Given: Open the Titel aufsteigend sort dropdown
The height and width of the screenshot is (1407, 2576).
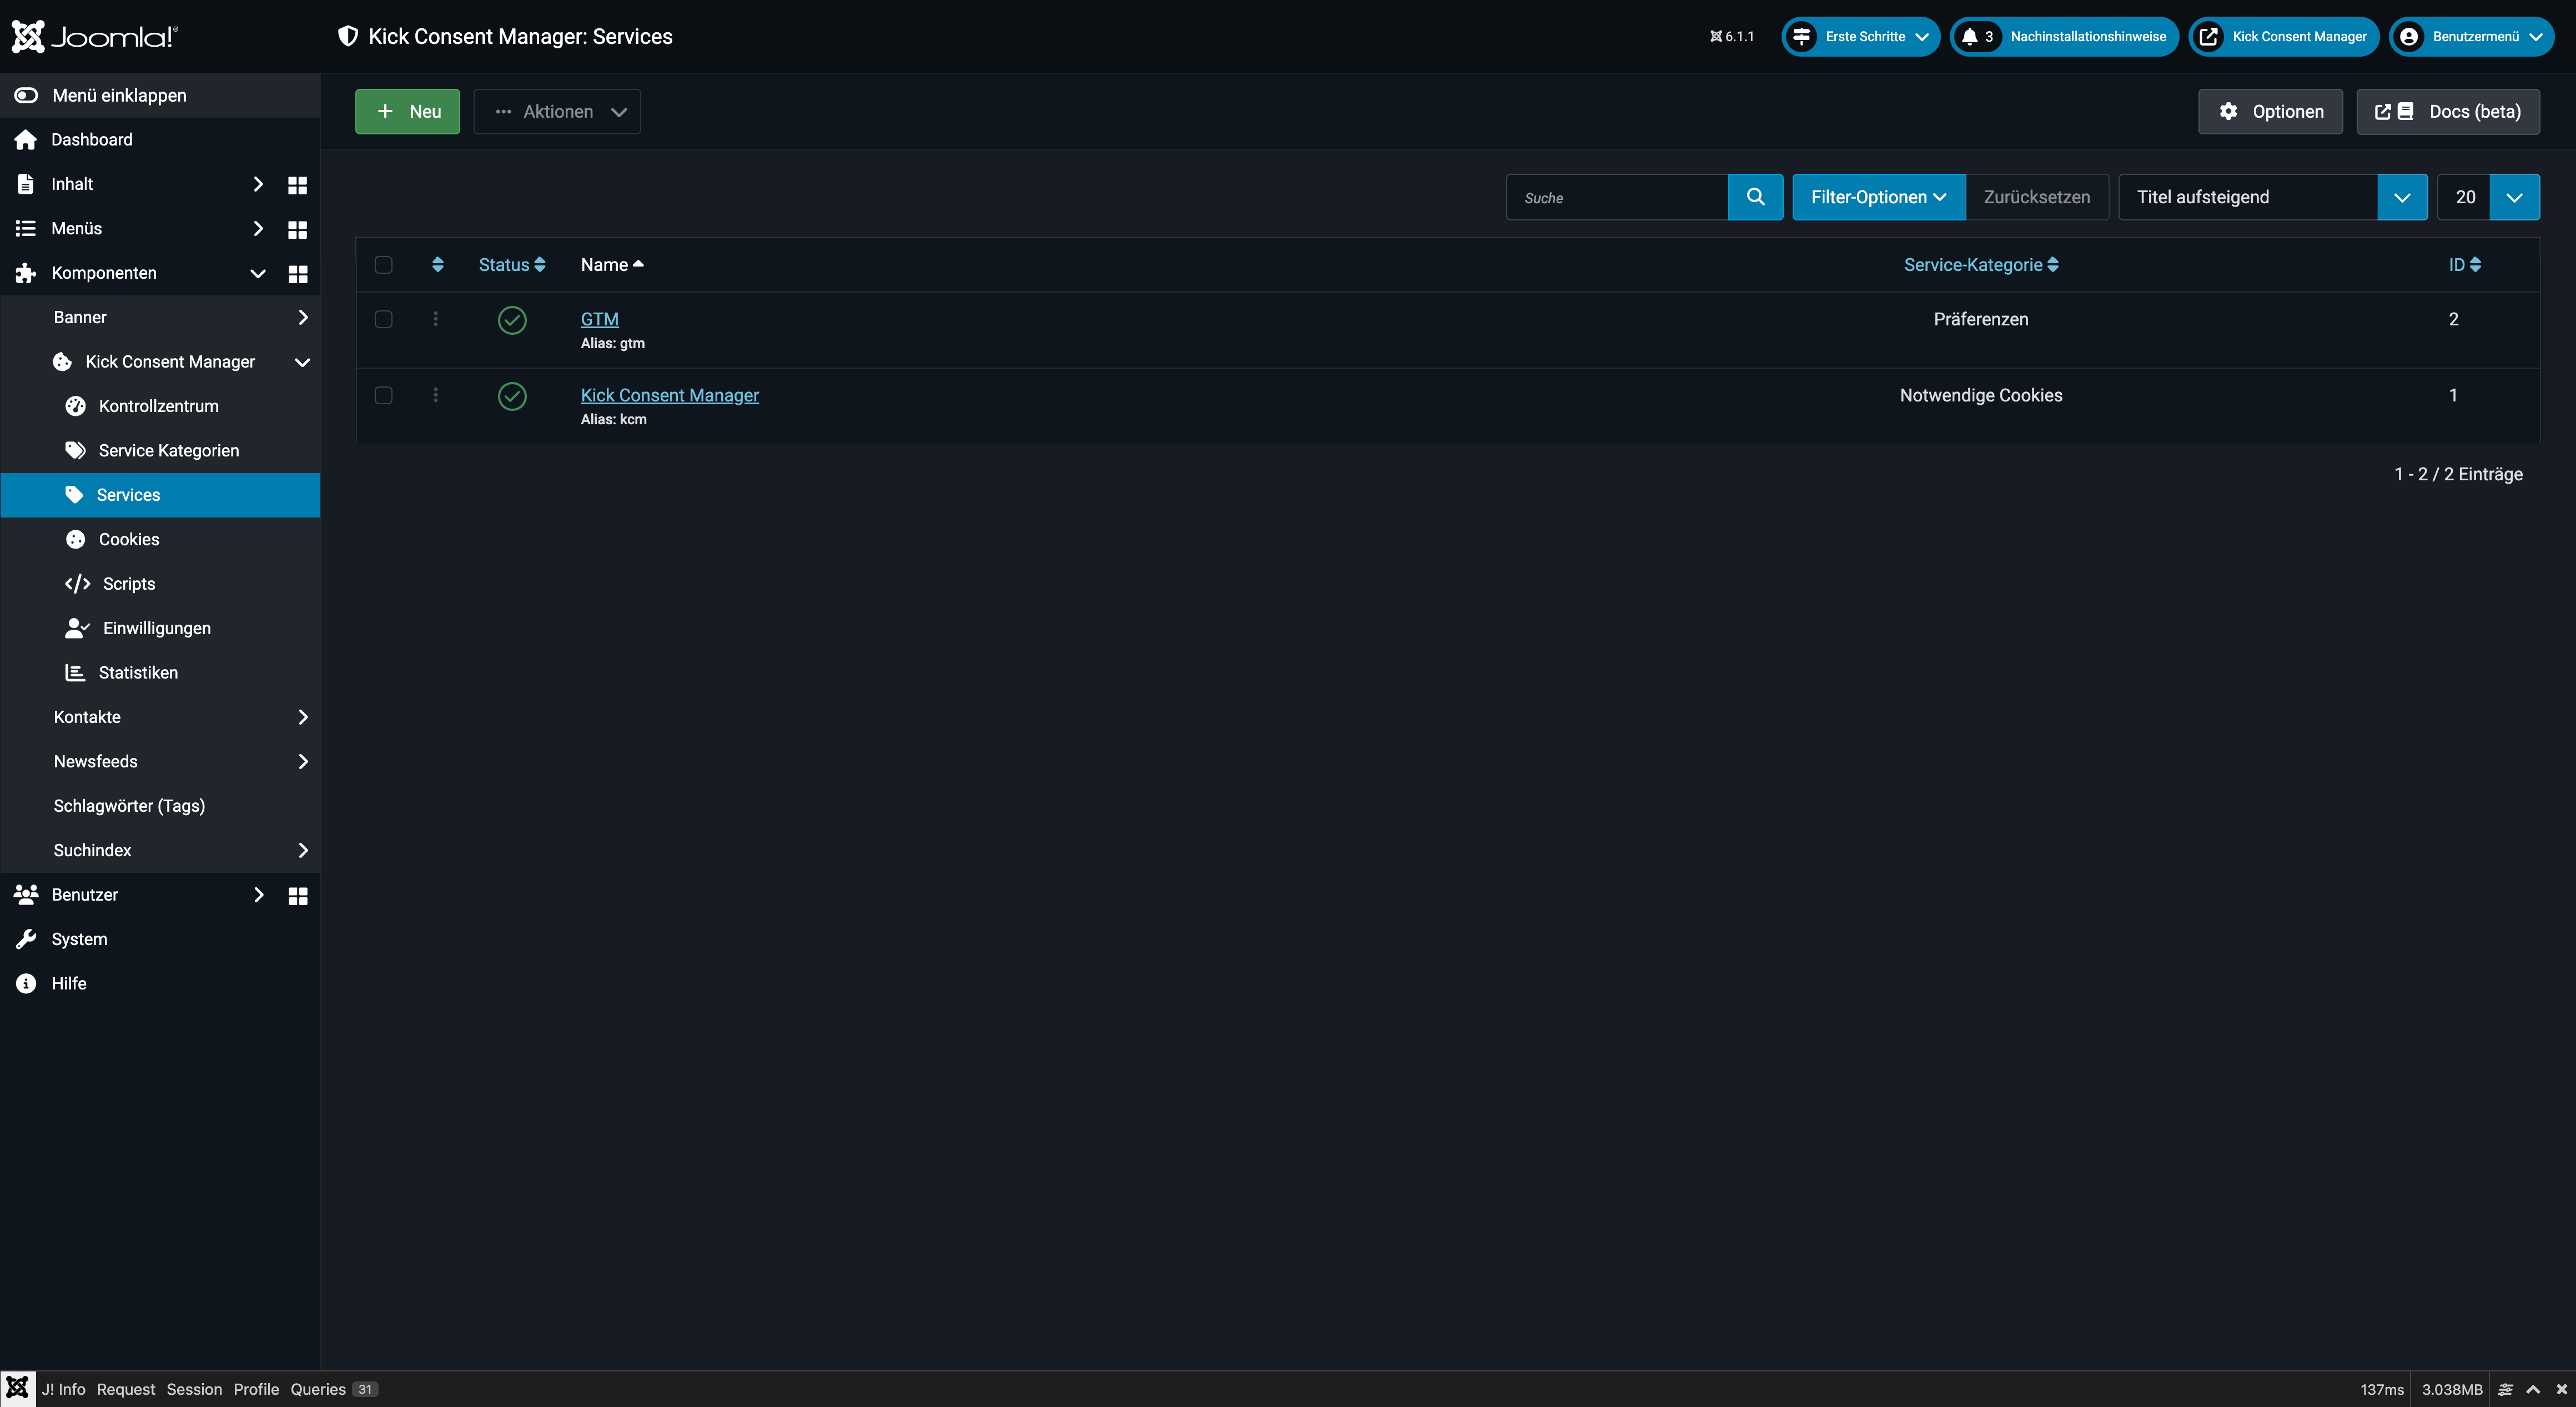Looking at the screenshot, I should [x=2273, y=197].
